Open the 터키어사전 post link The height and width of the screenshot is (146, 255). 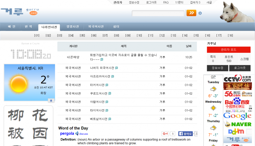97,85
